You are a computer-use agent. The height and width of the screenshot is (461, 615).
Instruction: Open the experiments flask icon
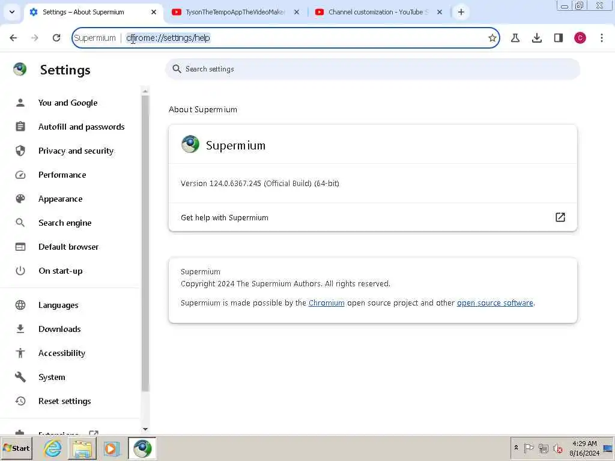(515, 38)
